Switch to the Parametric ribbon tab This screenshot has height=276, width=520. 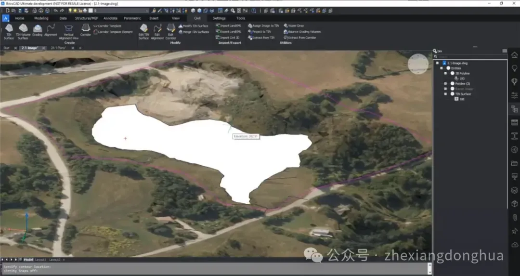click(x=132, y=18)
